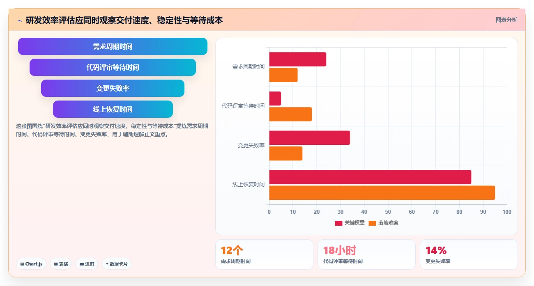Image resolution: width=534 pixels, height=286 pixels.
Task: Click the Chart.js tag chip
Action: point(31,264)
